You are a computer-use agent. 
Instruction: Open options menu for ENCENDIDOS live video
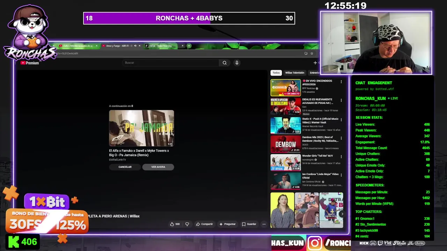click(341, 82)
